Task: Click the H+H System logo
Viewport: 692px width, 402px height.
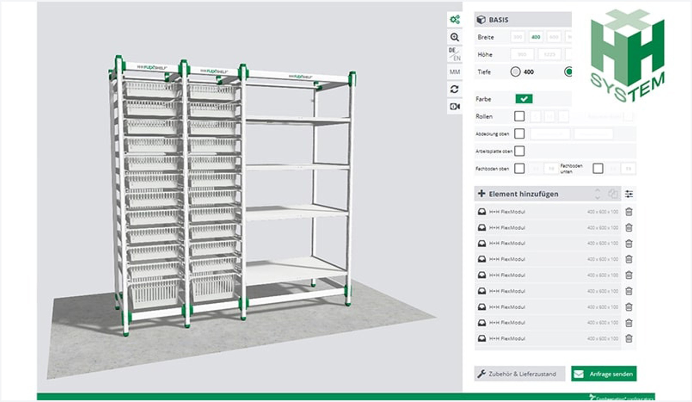Action: pos(627,55)
